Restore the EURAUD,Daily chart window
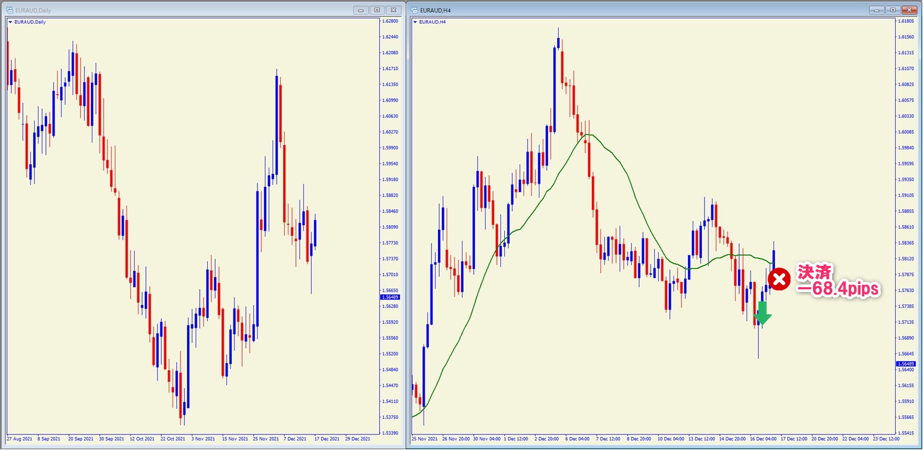923x450 pixels. point(377,10)
